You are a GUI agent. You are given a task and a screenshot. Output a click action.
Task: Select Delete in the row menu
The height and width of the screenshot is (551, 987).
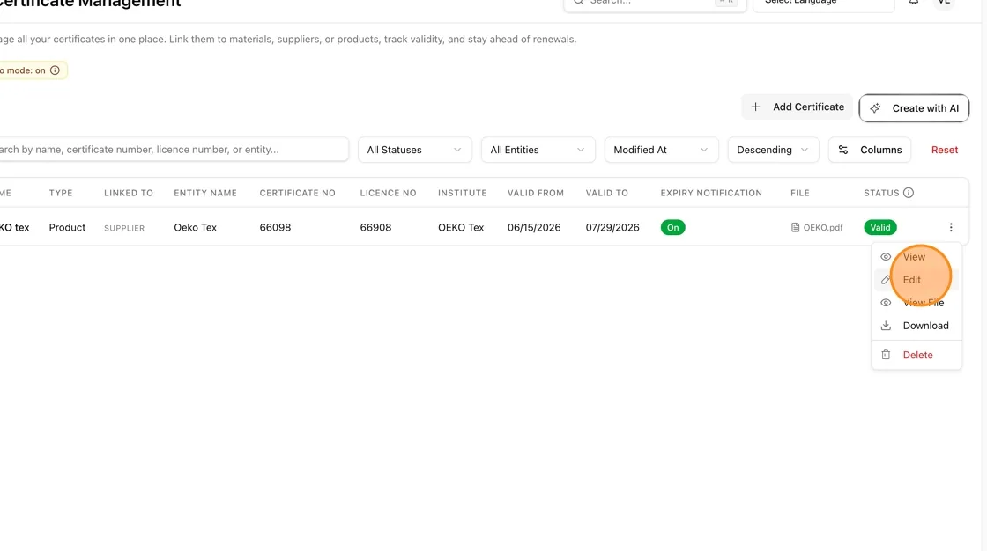pos(916,355)
